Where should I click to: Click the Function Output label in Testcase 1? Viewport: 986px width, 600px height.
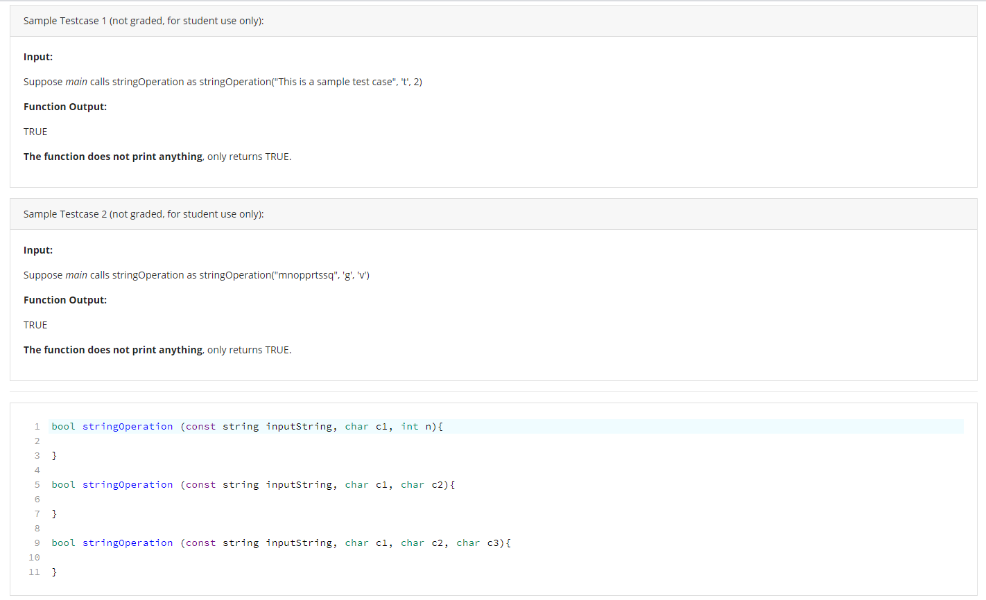point(64,106)
